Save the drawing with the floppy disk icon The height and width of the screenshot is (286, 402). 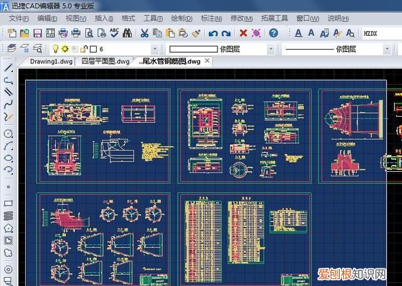click(38, 33)
